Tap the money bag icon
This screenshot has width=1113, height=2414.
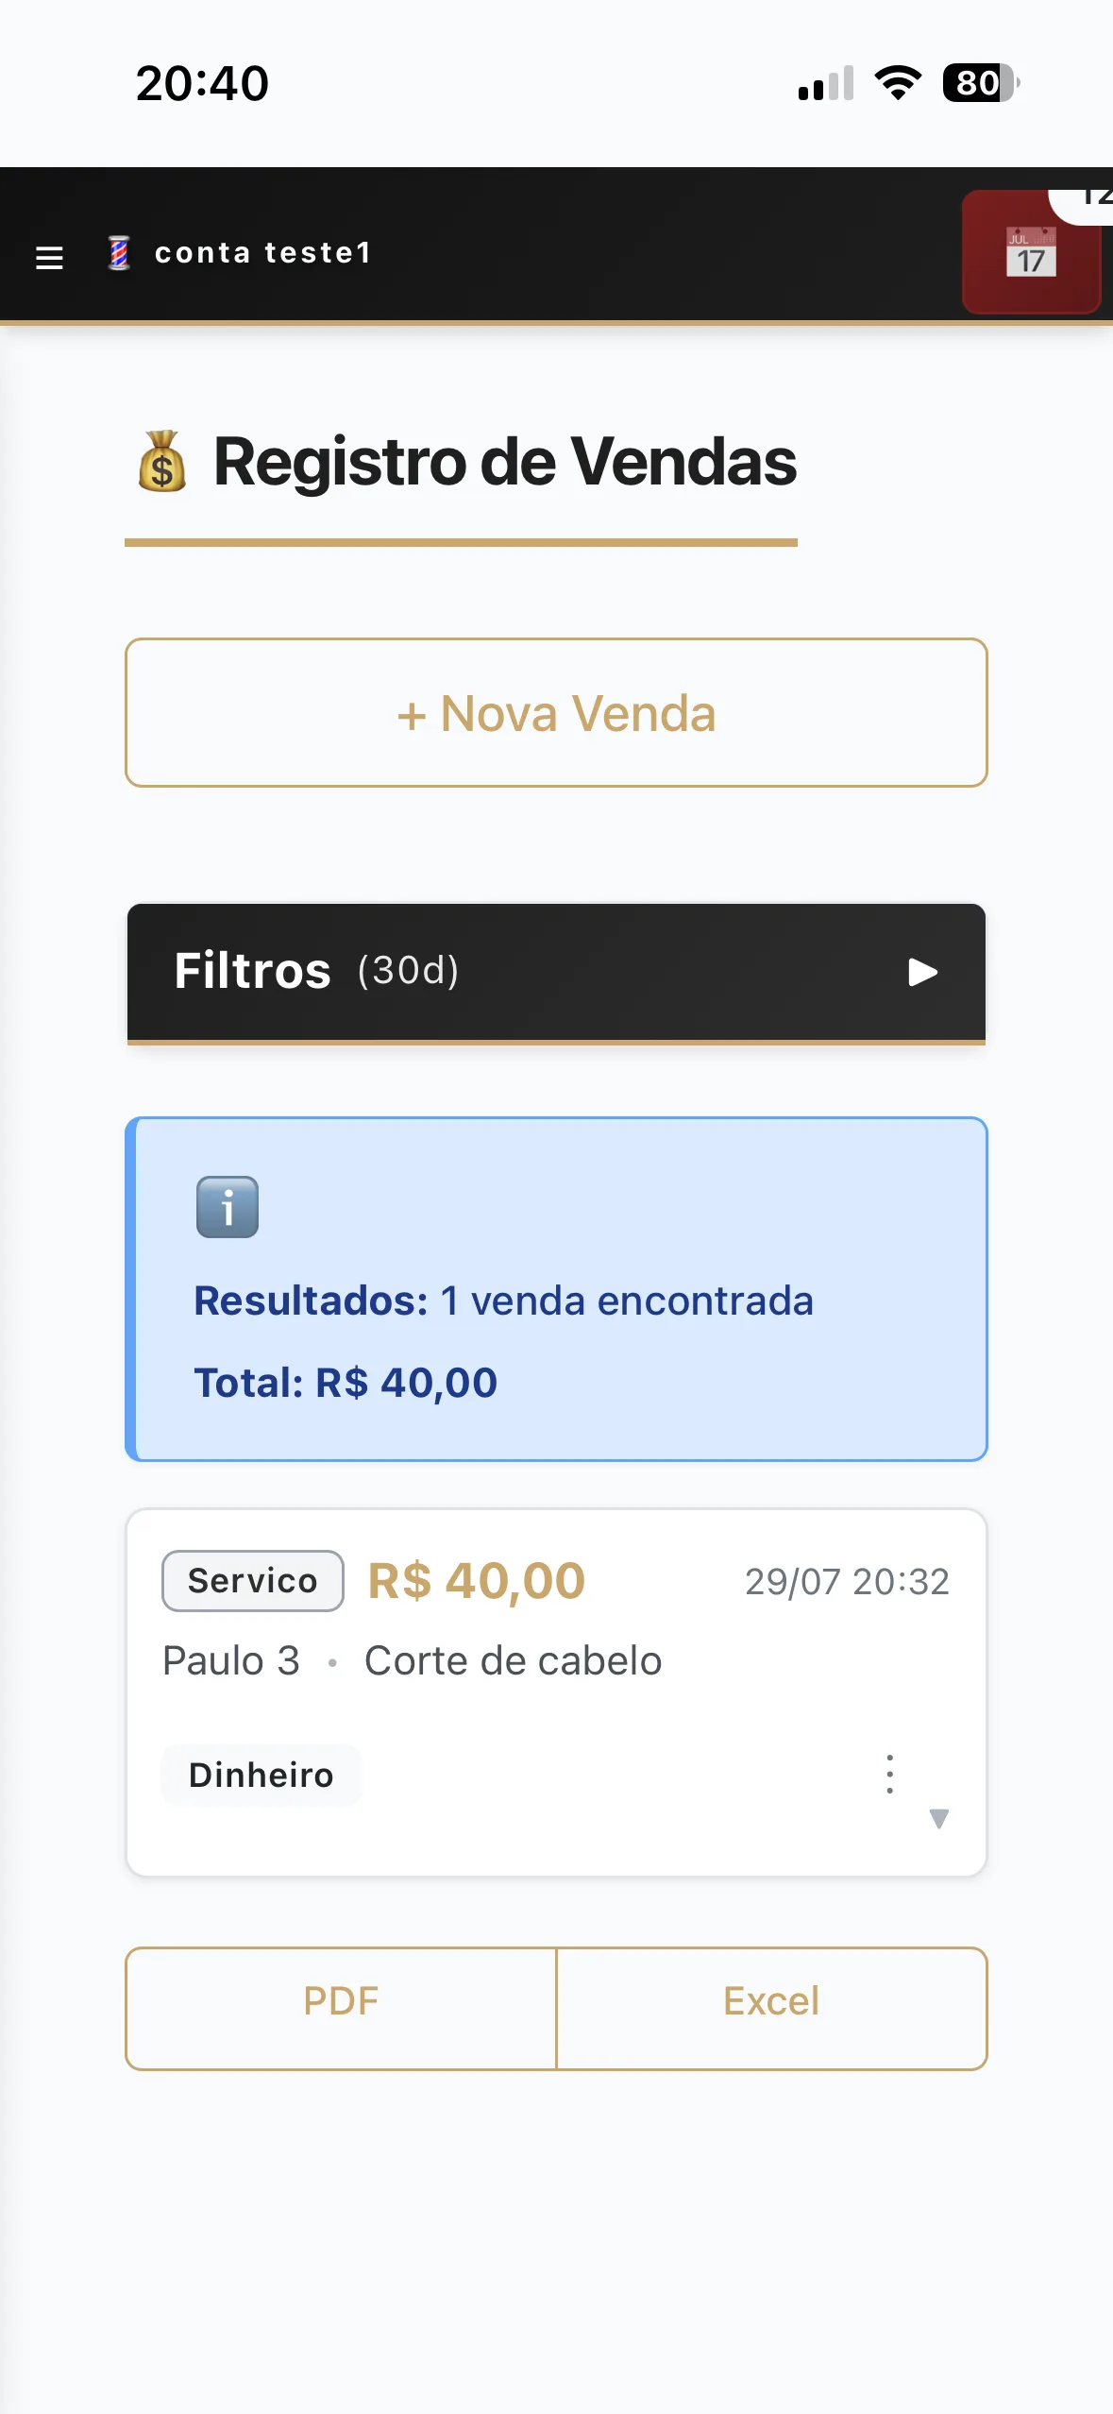(162, 462)
